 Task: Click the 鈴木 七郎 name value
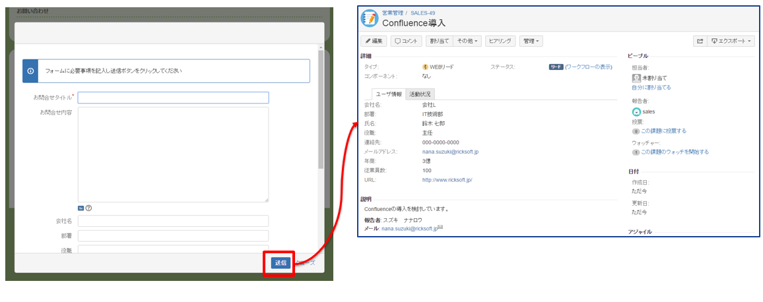pyautogui.click(x=434, y=123)
